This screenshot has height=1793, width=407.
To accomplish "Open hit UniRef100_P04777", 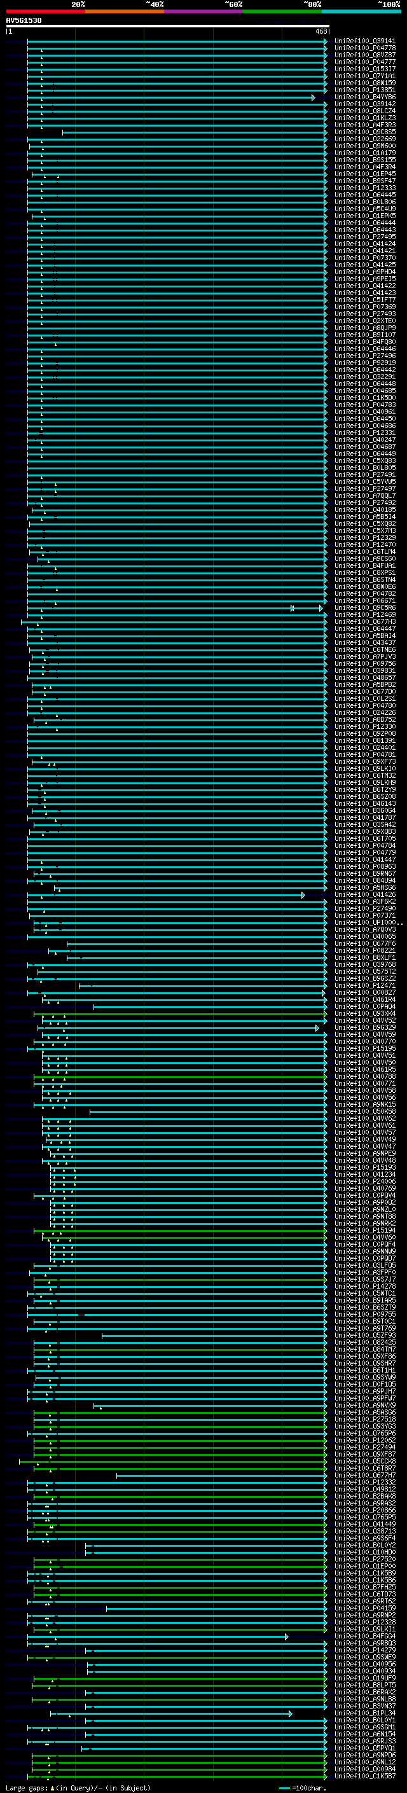I will (x=365, y=62).
